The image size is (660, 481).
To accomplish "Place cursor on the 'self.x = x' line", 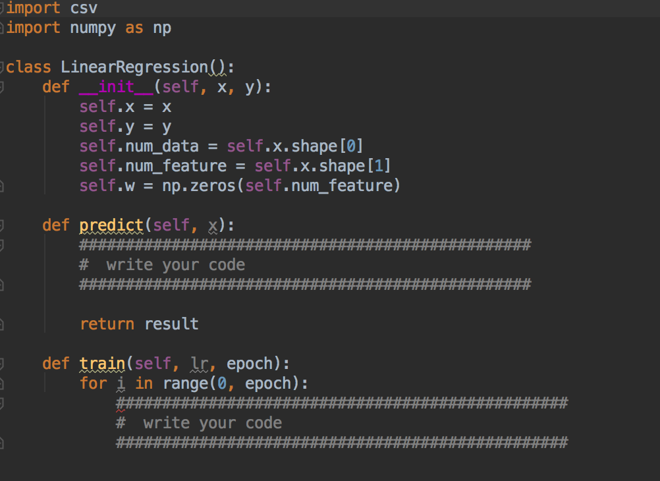I will pyautogui.click(x=125, y=107).
